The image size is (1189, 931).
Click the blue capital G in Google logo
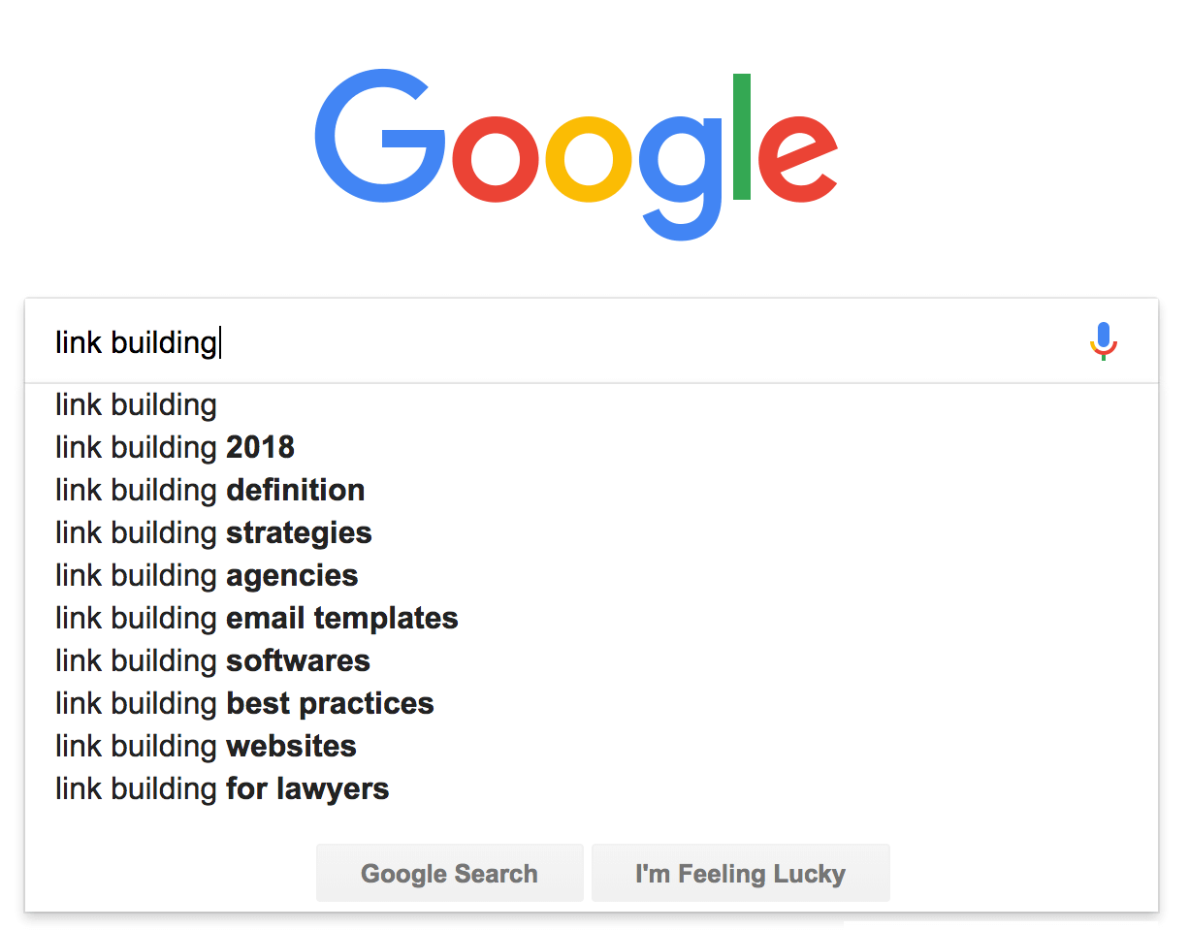(x=379, y=138)
